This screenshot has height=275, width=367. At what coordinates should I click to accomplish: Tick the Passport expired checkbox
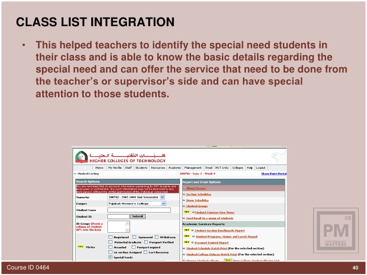pos(134,247)
